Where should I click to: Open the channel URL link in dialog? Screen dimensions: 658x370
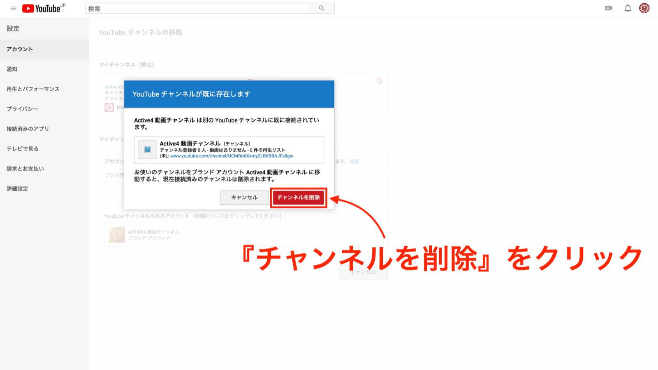point(232,156)
